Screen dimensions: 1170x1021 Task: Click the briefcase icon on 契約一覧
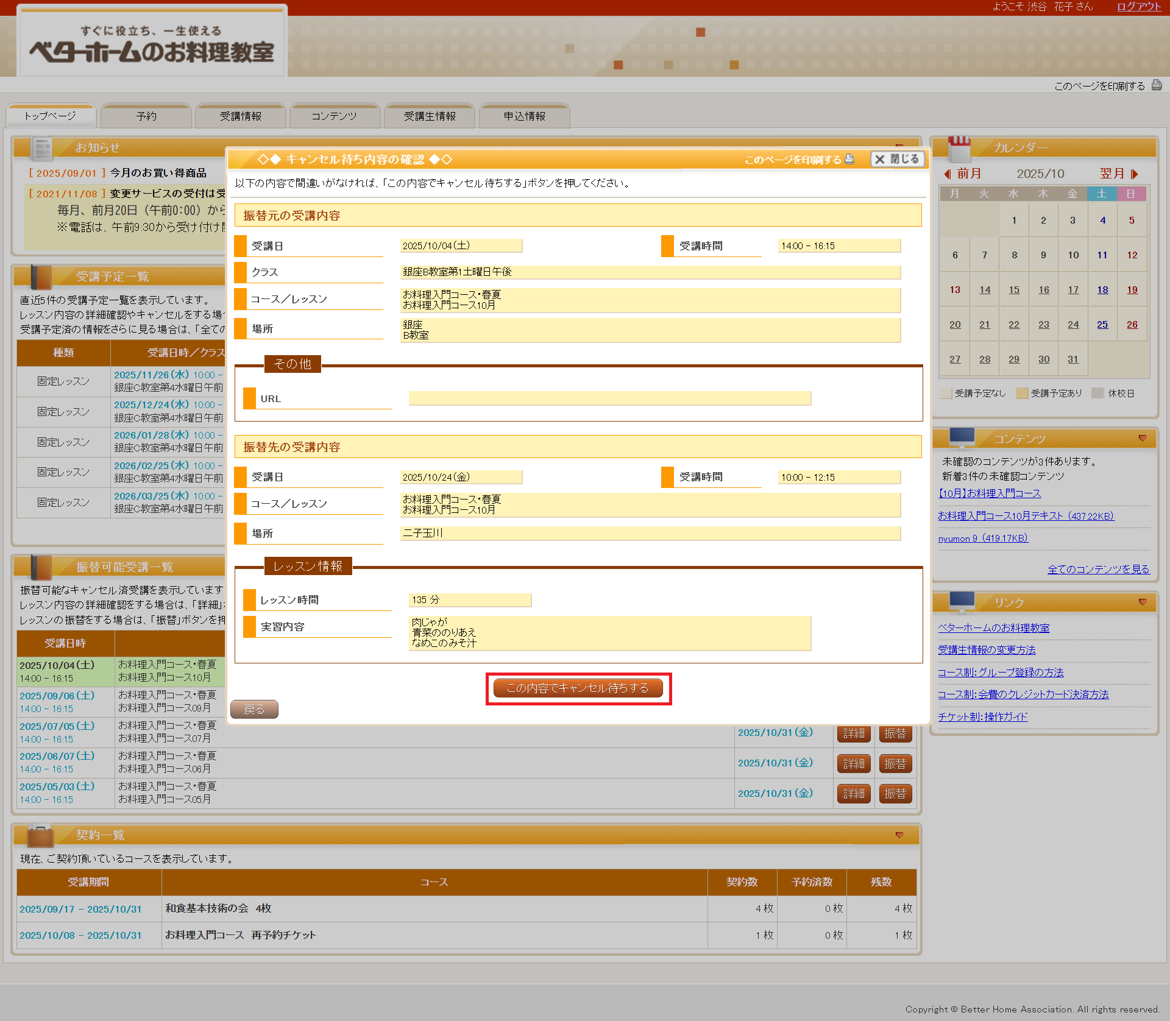[40, 835]
